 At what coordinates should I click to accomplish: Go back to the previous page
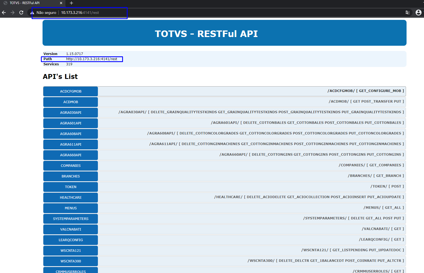pos(4,13)
